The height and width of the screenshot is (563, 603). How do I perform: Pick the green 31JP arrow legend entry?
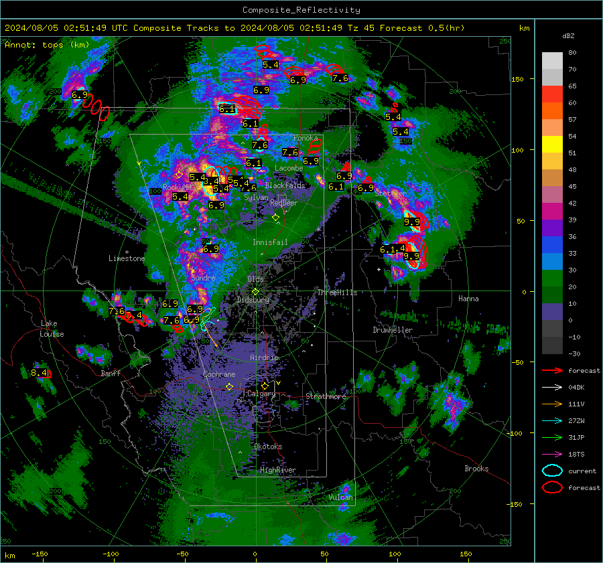pos(552,437)
